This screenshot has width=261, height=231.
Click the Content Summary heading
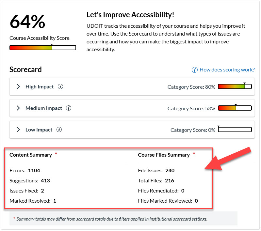[31, 155]
